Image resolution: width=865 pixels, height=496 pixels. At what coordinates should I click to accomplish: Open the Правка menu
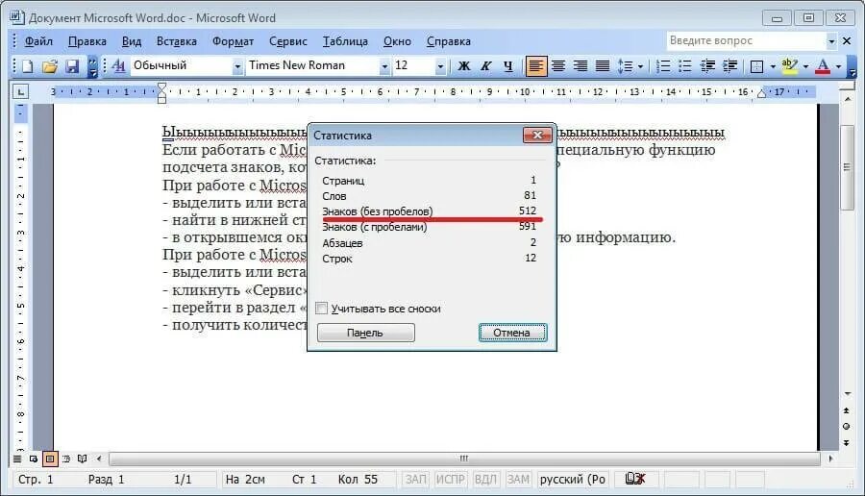pos(87,41)
